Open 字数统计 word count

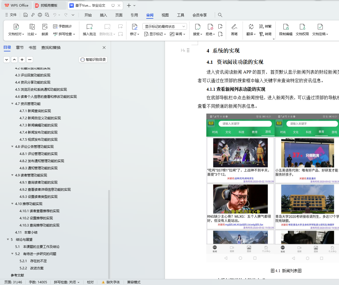pyautogui.click(x=63, y=26)
